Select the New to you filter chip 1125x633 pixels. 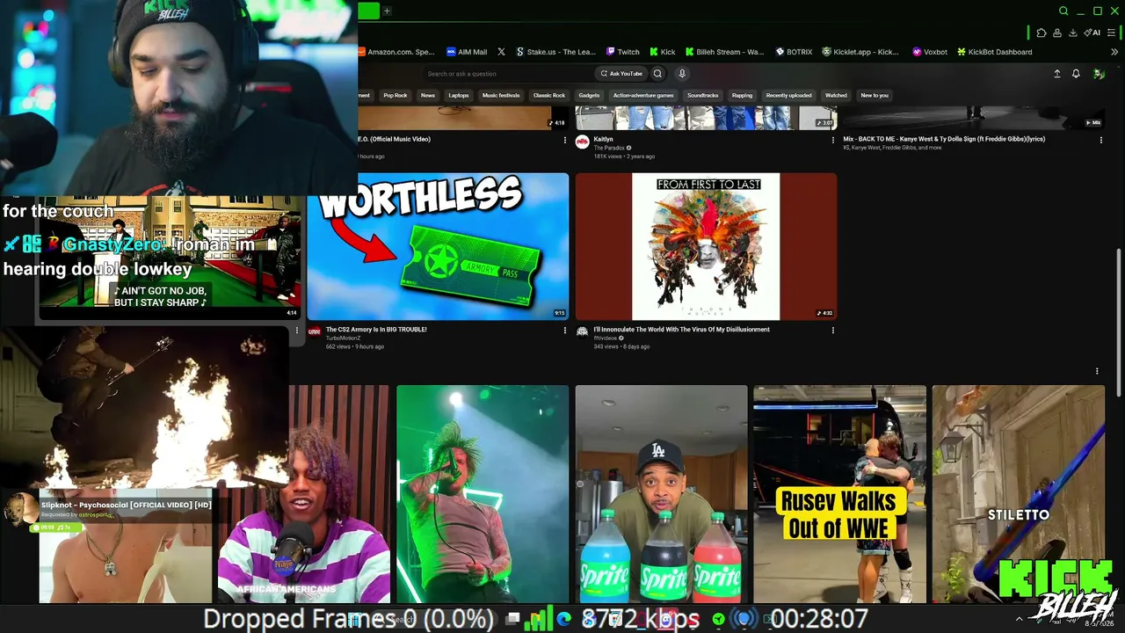tap(875, 95)
